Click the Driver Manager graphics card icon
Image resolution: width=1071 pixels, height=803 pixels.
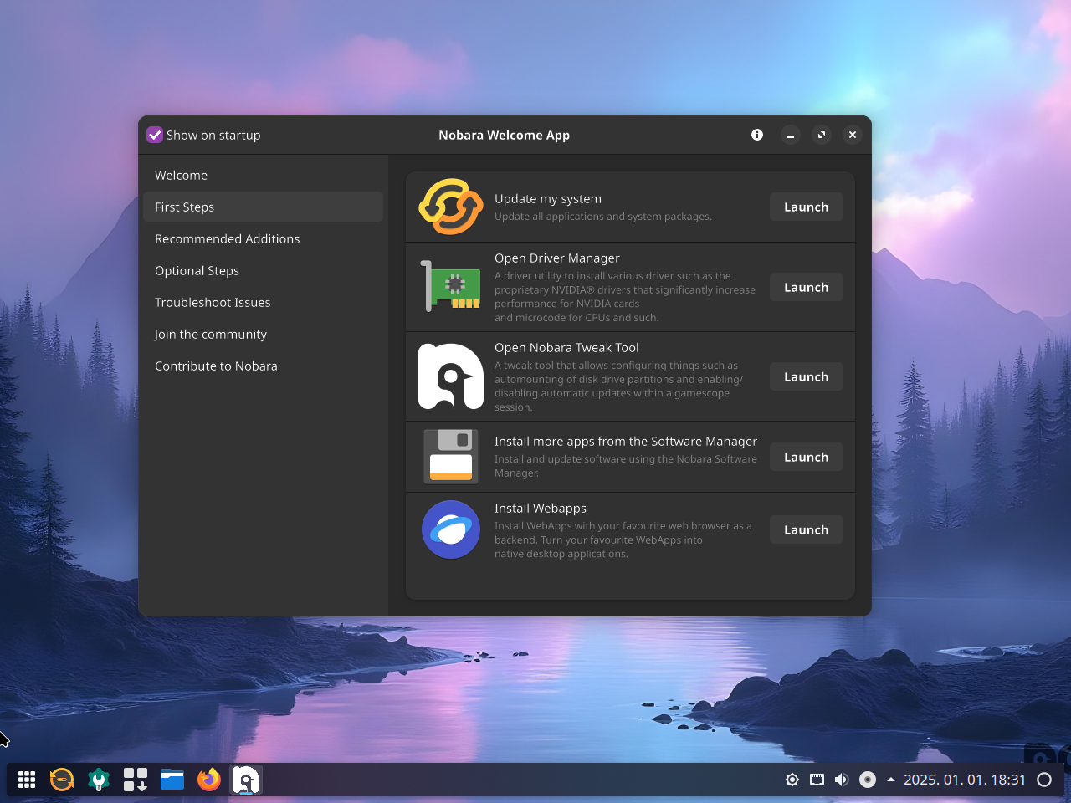coord(451,286)
